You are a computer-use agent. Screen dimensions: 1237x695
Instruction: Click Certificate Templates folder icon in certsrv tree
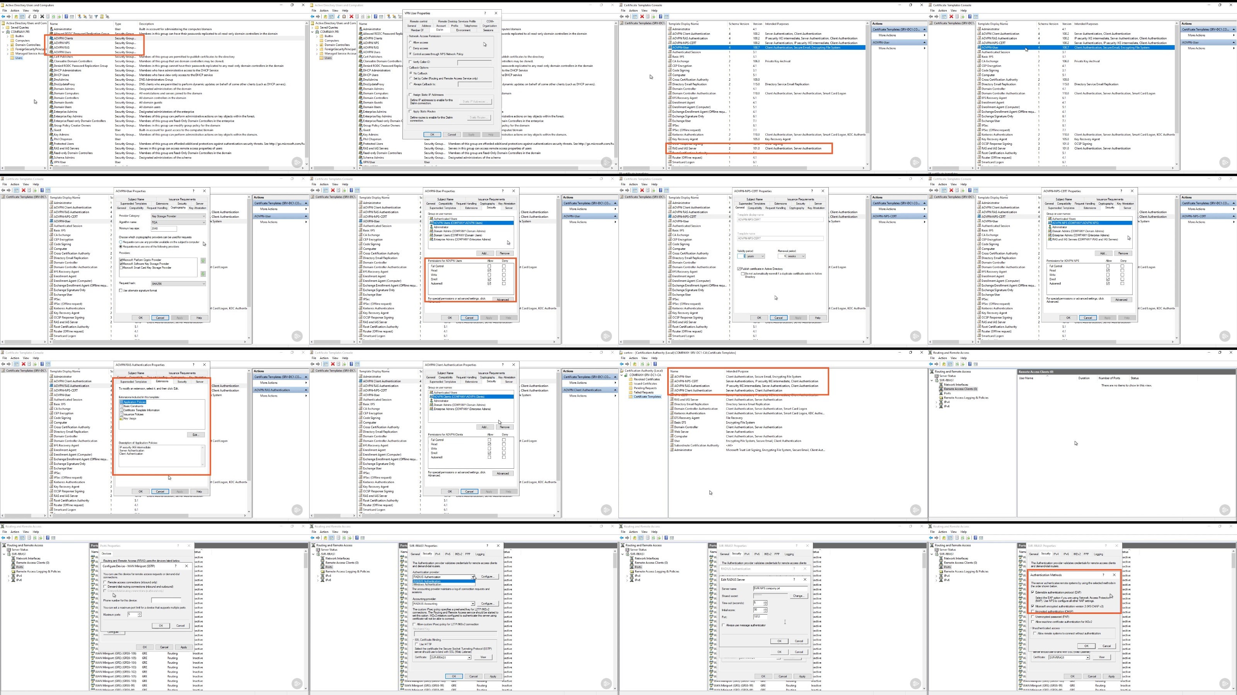click(x=631, y=397)
